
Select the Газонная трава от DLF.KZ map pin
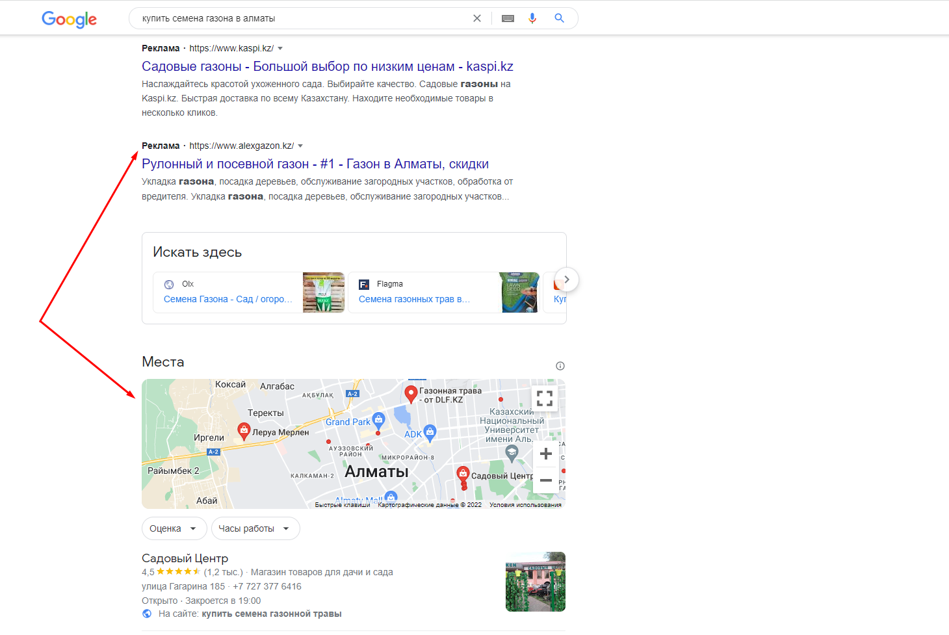411,394
